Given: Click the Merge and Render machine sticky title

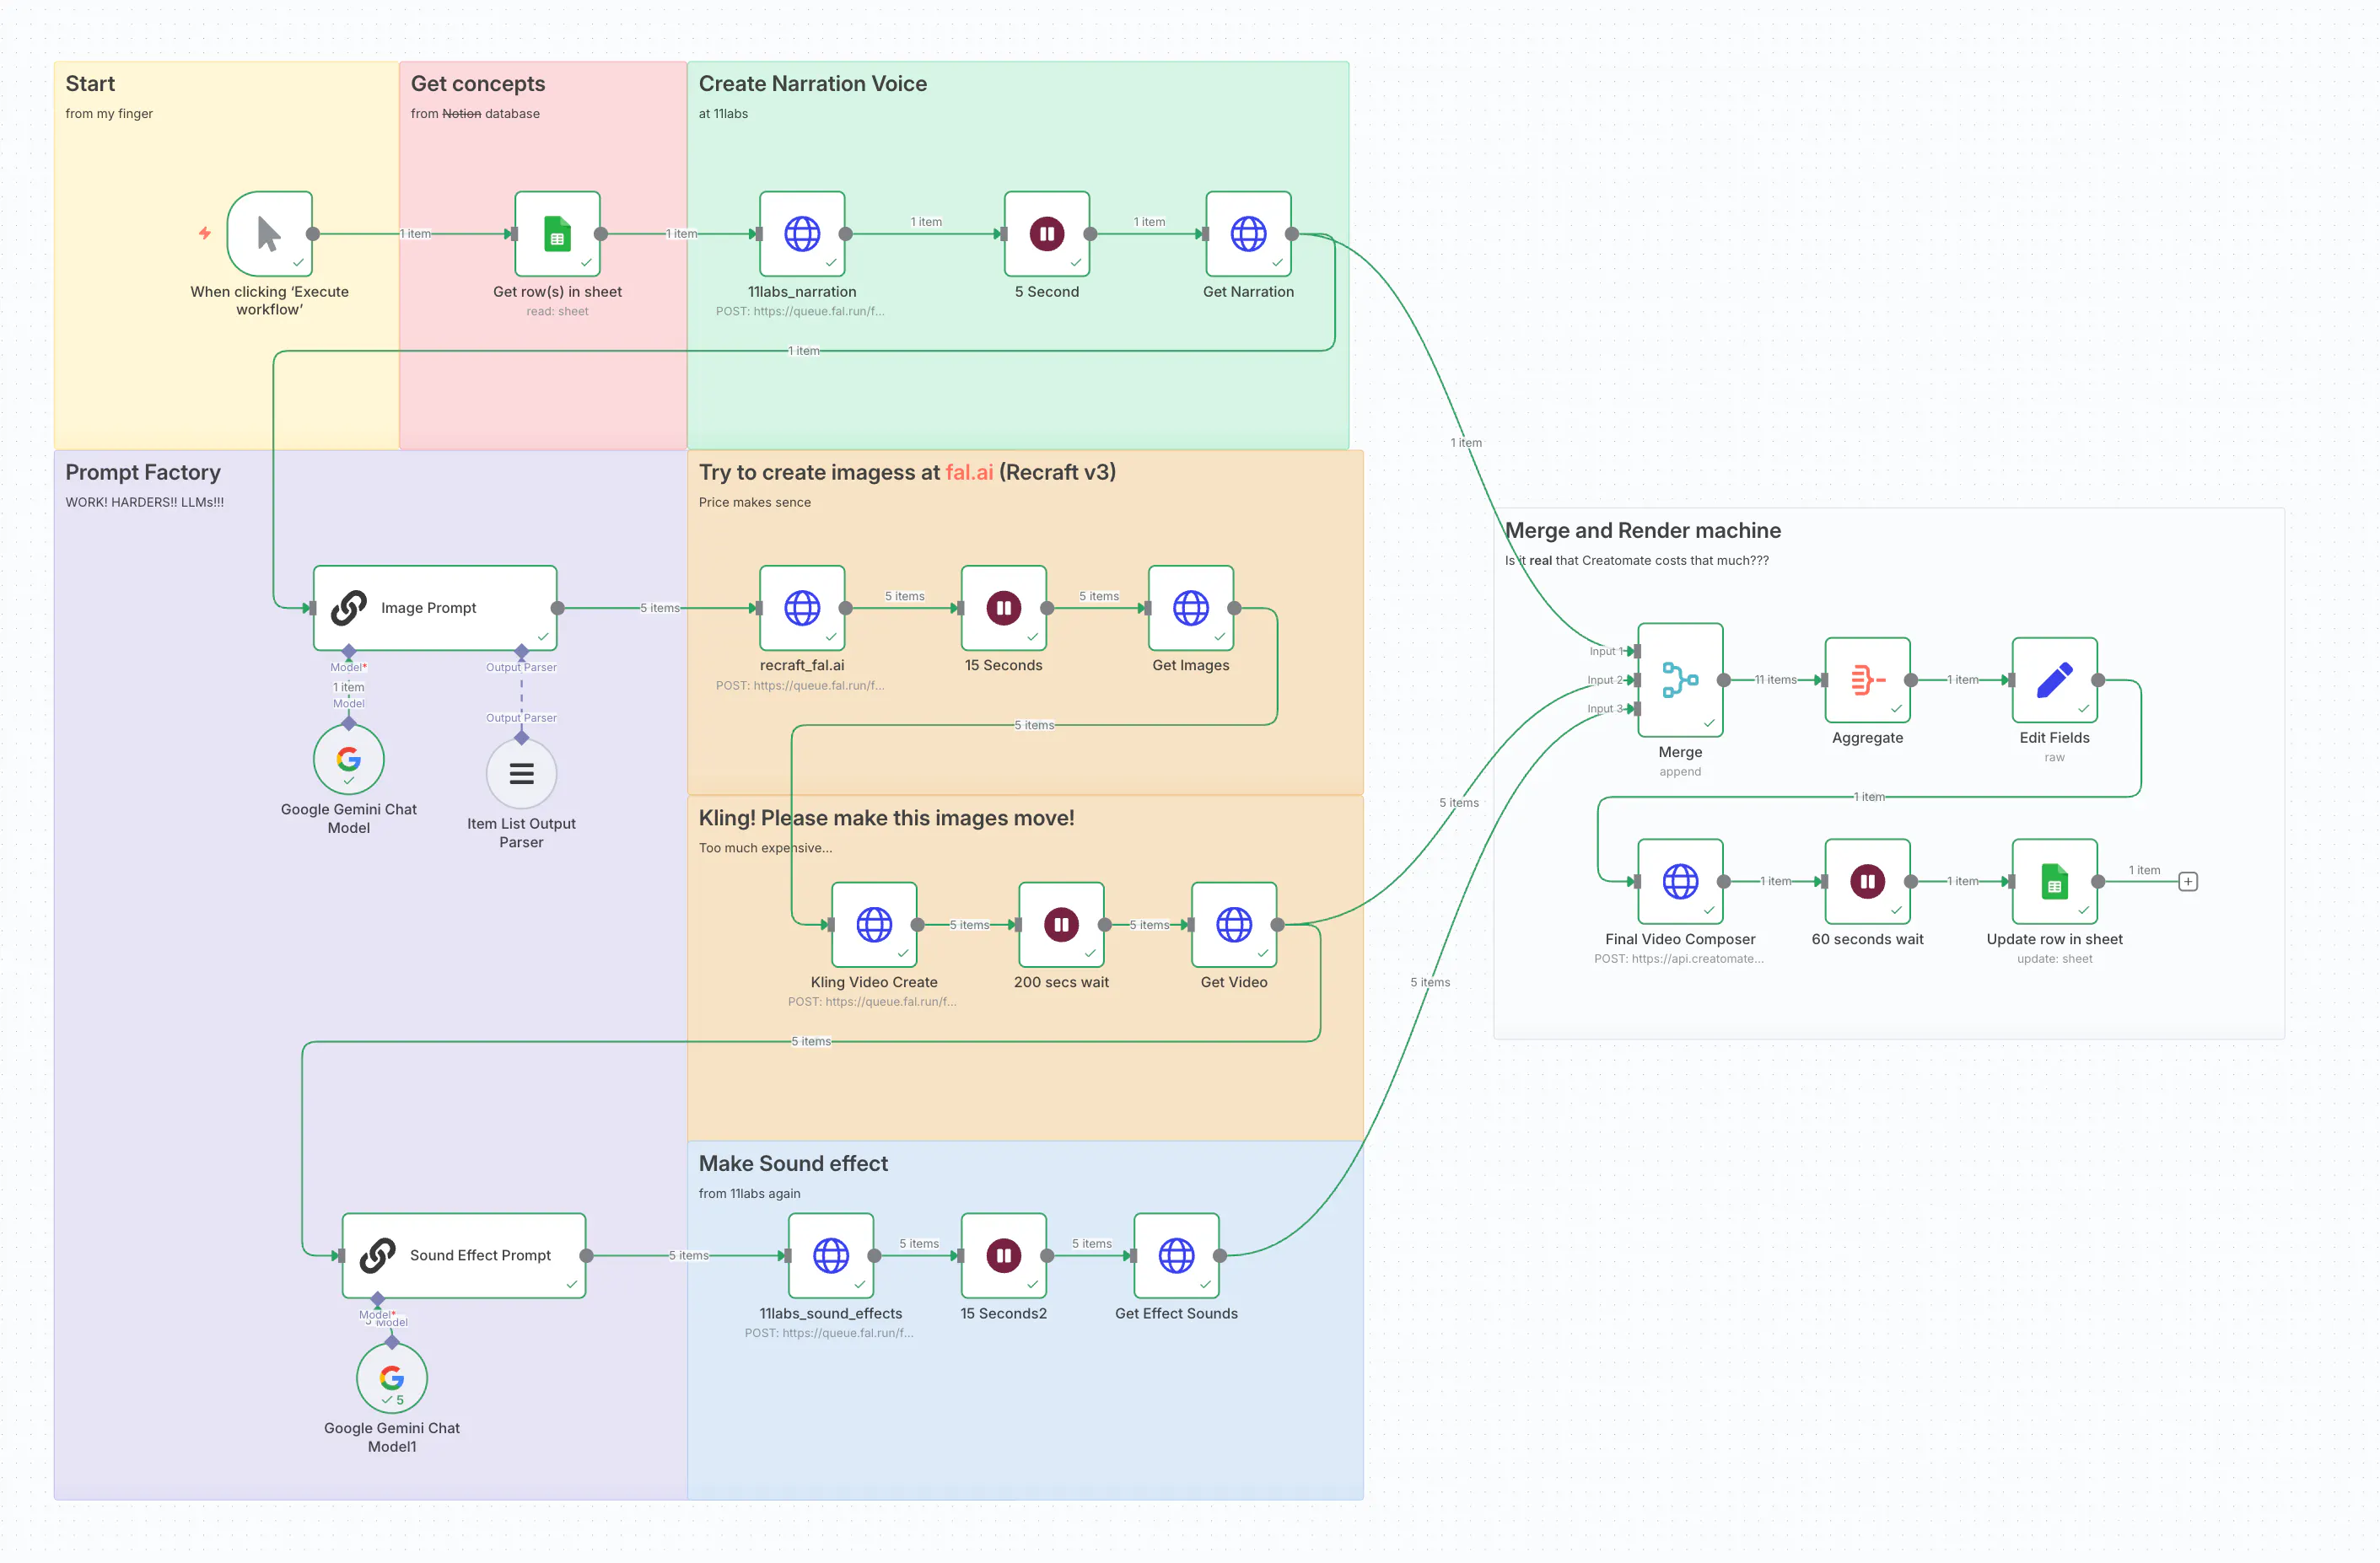Looking at the screenshot, I should [1642, 530].
